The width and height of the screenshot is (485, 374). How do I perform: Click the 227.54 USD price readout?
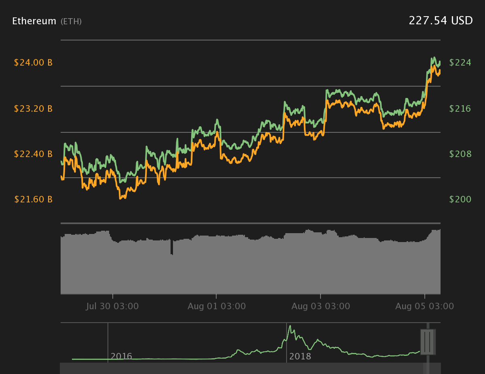441,21
